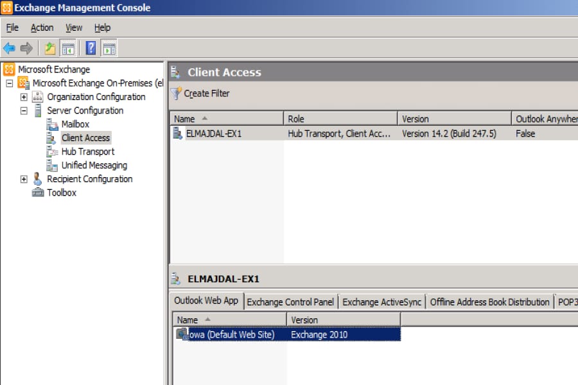Click the Mailbox node icon

pyautogui.click(x=53, y=124)
